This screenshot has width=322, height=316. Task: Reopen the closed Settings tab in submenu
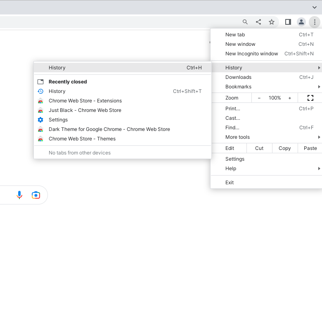pos(123,120)
